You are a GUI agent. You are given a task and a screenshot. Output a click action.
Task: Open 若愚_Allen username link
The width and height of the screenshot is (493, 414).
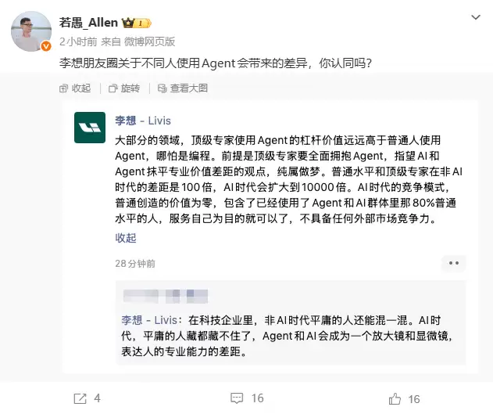pos(88,24)
